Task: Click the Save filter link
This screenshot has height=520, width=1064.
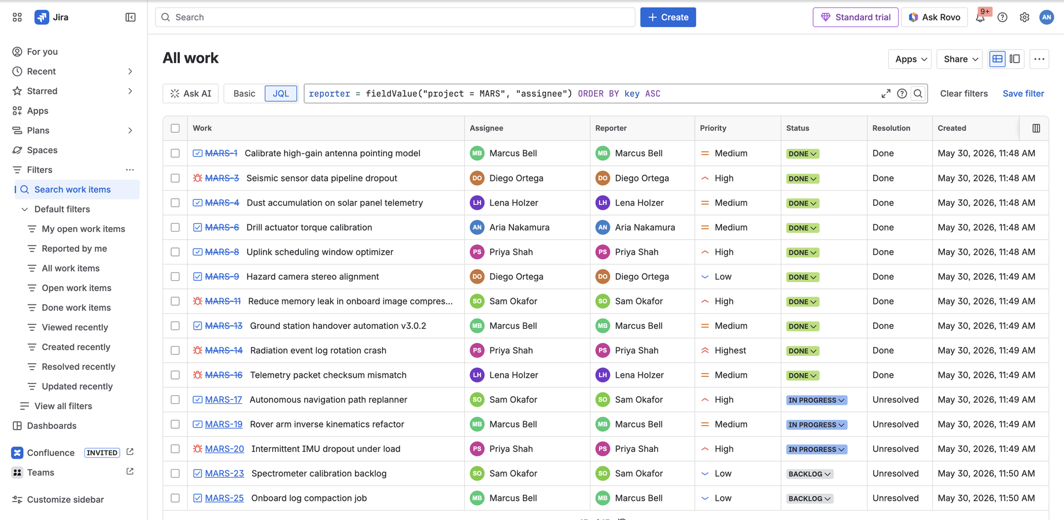Action: pos(1023,94)
